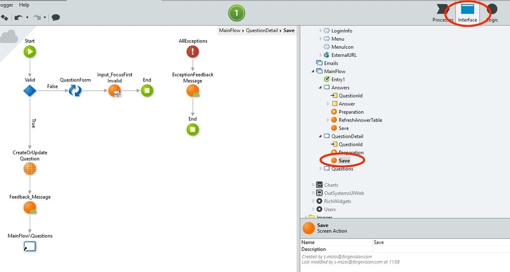This screenshot has width=510, height=272.
Task: Click Save in the breadcrumb
Action: point(289,31)
